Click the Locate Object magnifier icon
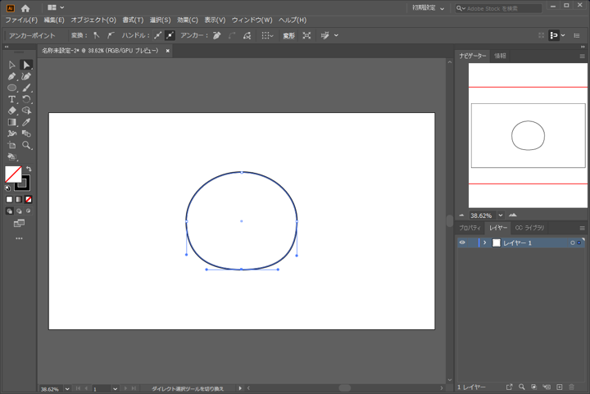This screenshot has height=394, width=590. 521,387
